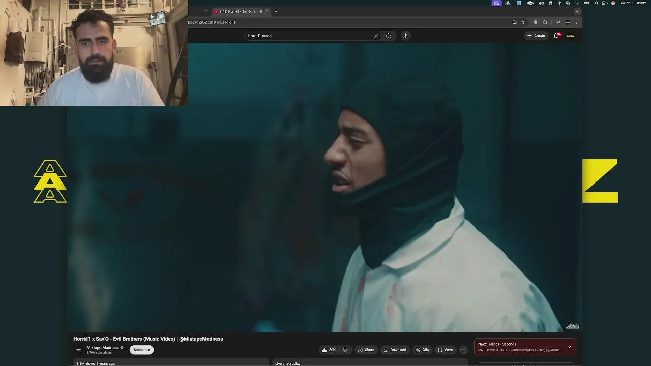Open Spotlight search in the menu bar
The height and width of the screenshot is (366, 651).
tap(597, 3)
